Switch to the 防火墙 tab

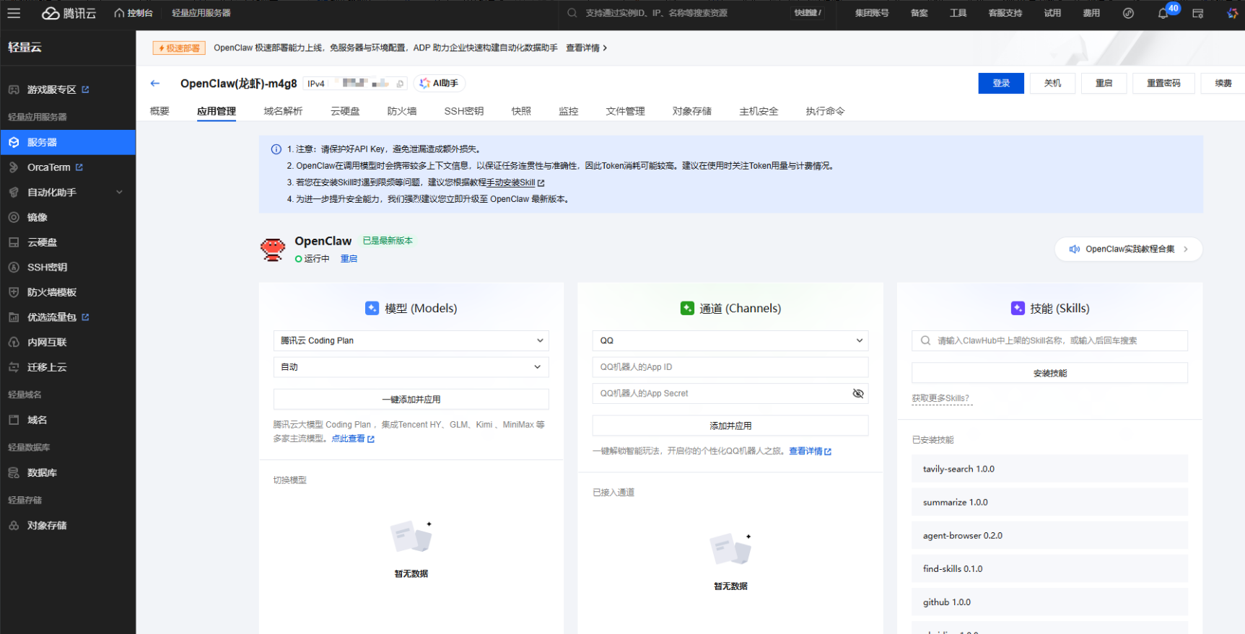tap(402, 111)
